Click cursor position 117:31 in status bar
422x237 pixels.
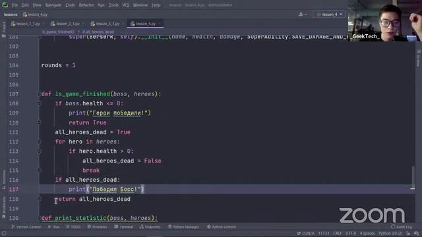(324, 234)
